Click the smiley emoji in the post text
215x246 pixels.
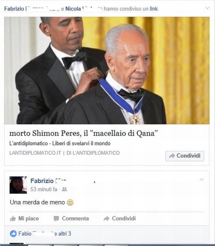(70, 202)
